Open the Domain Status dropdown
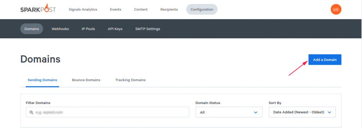The width and height of the screenshot is (362, 128). click(x=229, y=112)
